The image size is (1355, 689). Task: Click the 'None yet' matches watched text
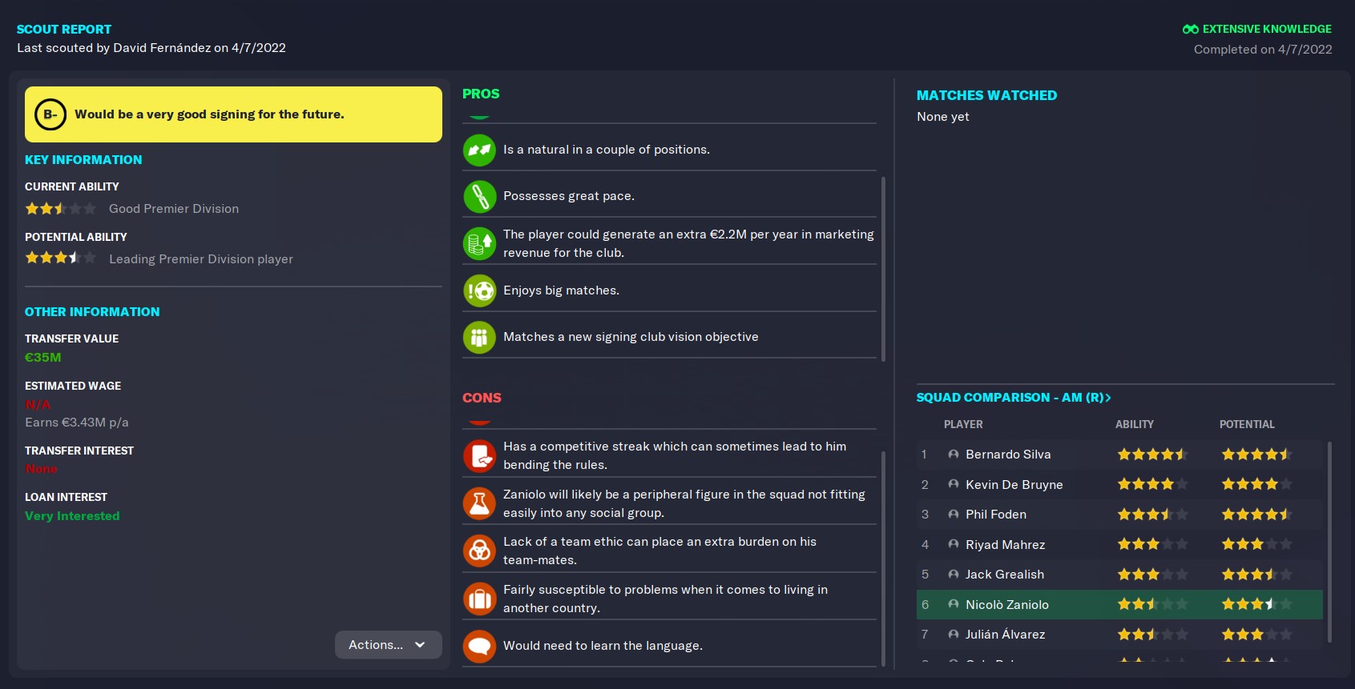tap(943, 117)
